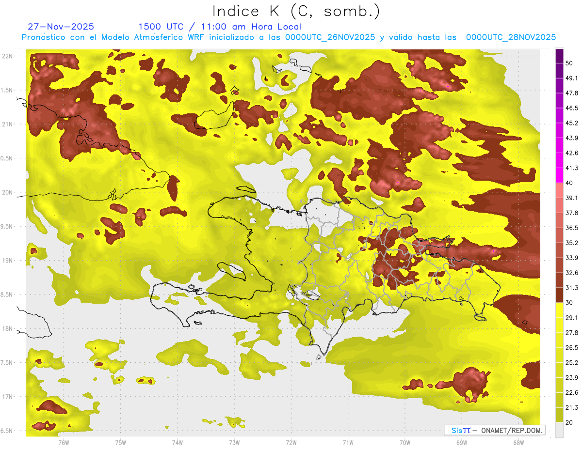Click color scale value "26.5"
Screen dimensions: 582x449
(571, 348)
